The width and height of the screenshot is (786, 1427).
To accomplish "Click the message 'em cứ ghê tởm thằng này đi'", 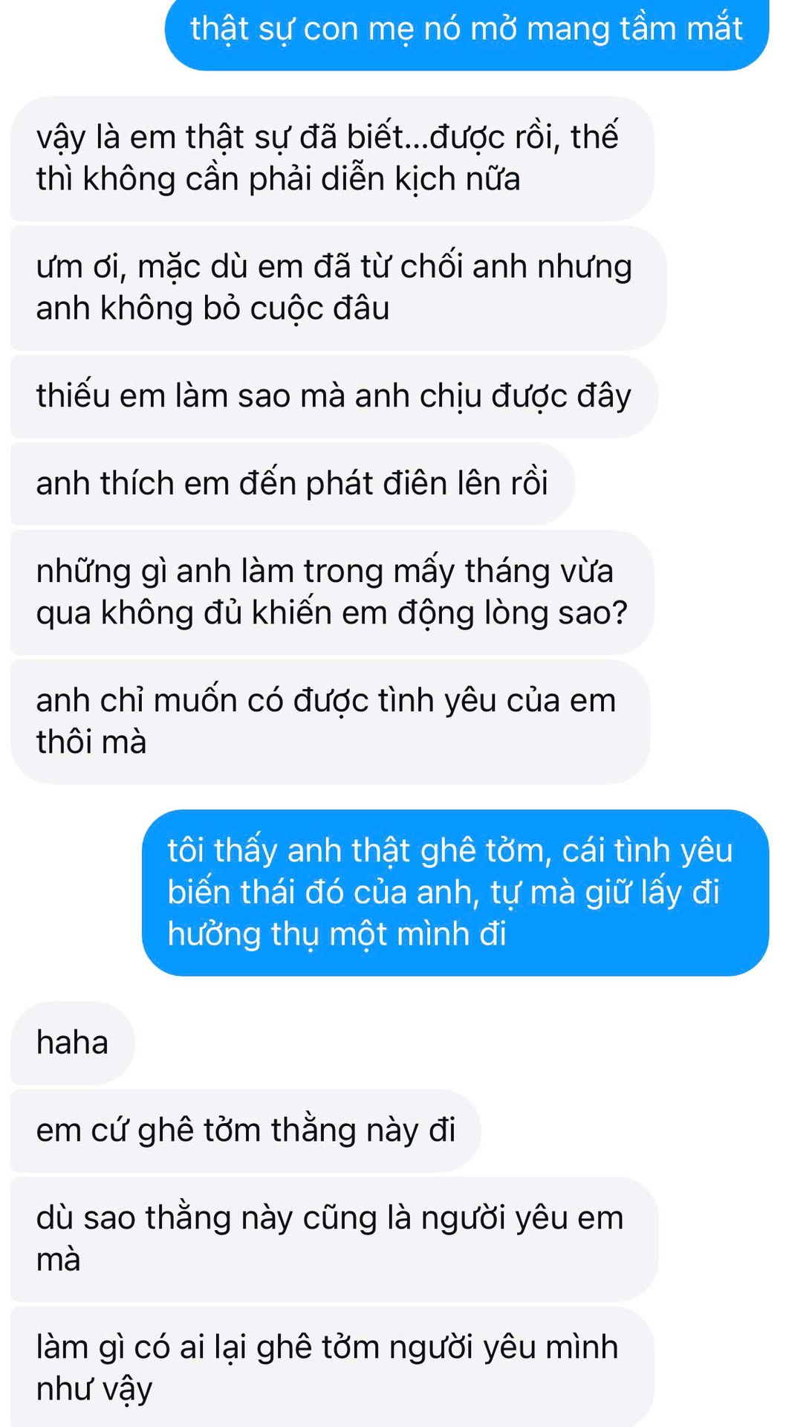I will [245, 1130].
